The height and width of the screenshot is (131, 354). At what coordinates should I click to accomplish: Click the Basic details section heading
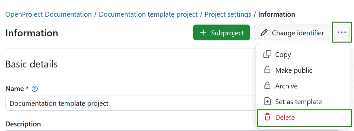pyautogui.click(x=32, y=64)
